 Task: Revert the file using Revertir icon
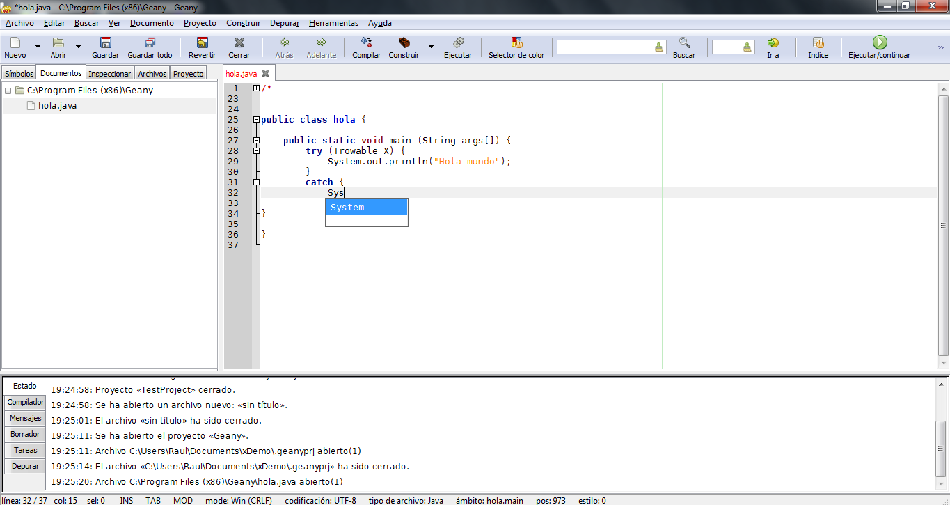coord(203,42)
